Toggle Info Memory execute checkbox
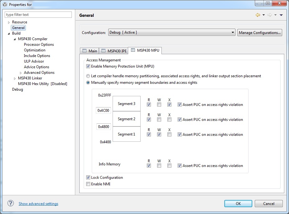 (x=169, y=166)
